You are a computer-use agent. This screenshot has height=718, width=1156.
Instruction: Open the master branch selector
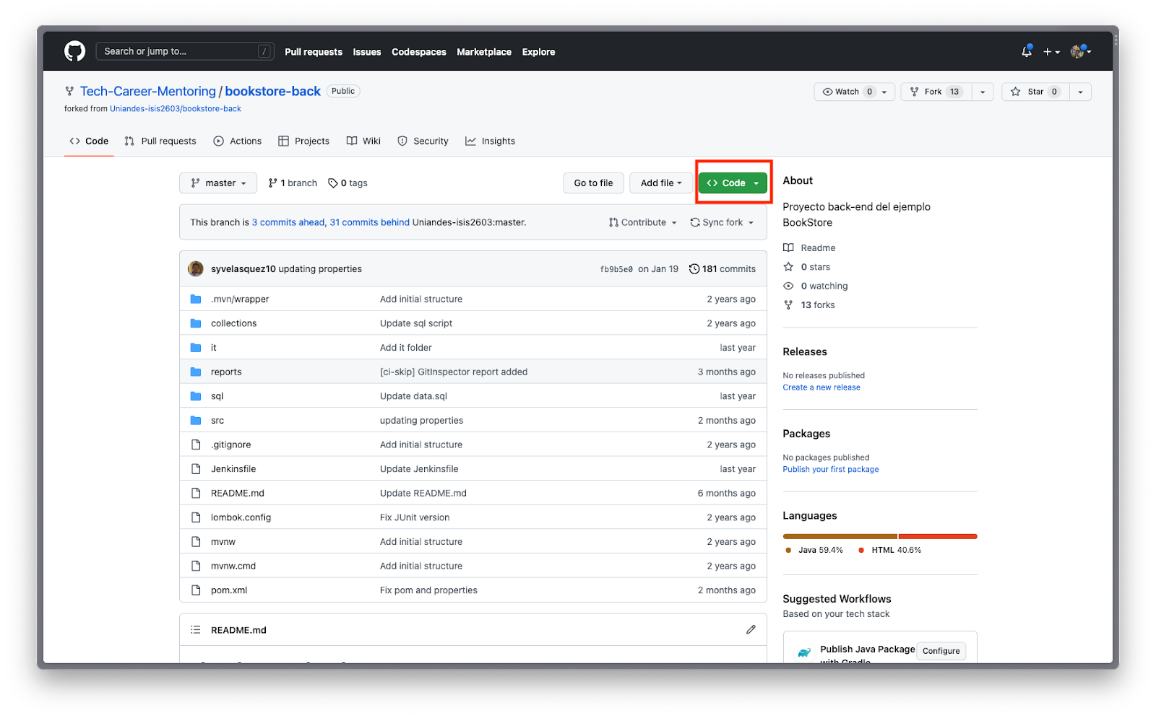point(218,183)
